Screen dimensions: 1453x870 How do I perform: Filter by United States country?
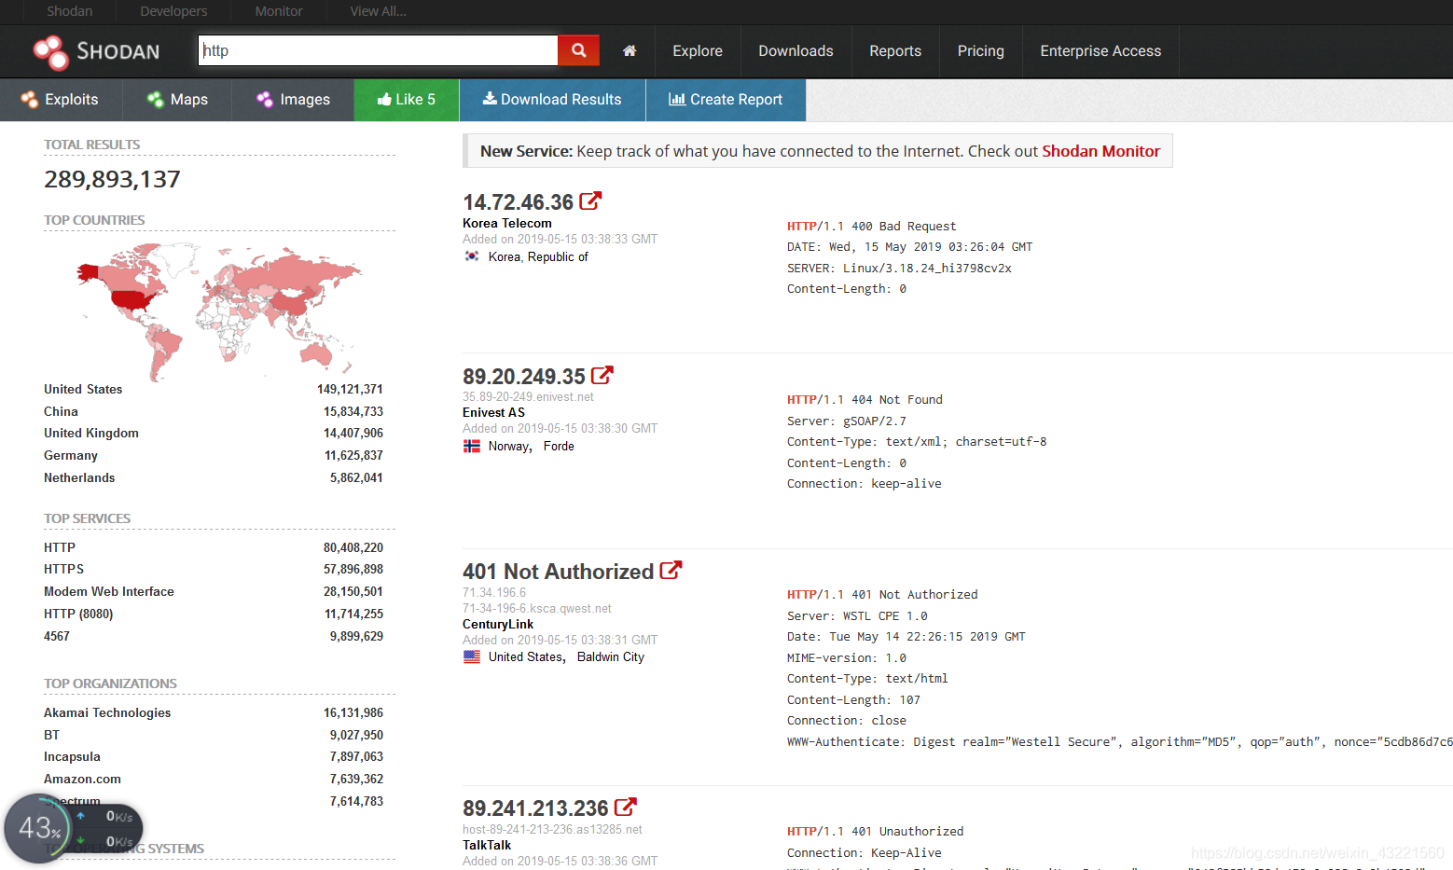83,389
